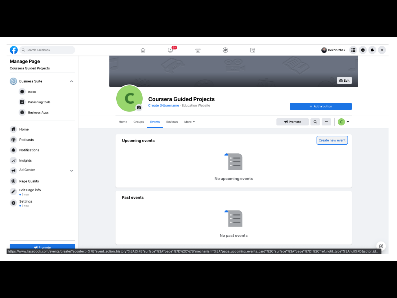Click the Insights graph icon
The width and height of the screenshot is (397, 298).
point(13,160)
